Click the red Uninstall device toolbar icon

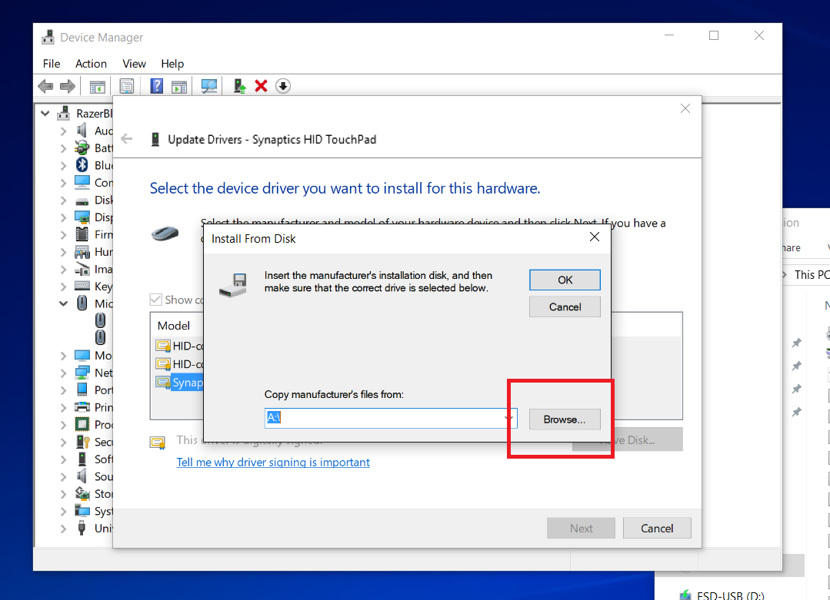click(x=261, y=85)
